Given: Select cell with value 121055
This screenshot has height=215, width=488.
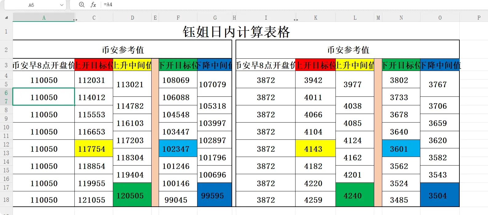Looking at the screenshot, I should [x=94, y=200].
